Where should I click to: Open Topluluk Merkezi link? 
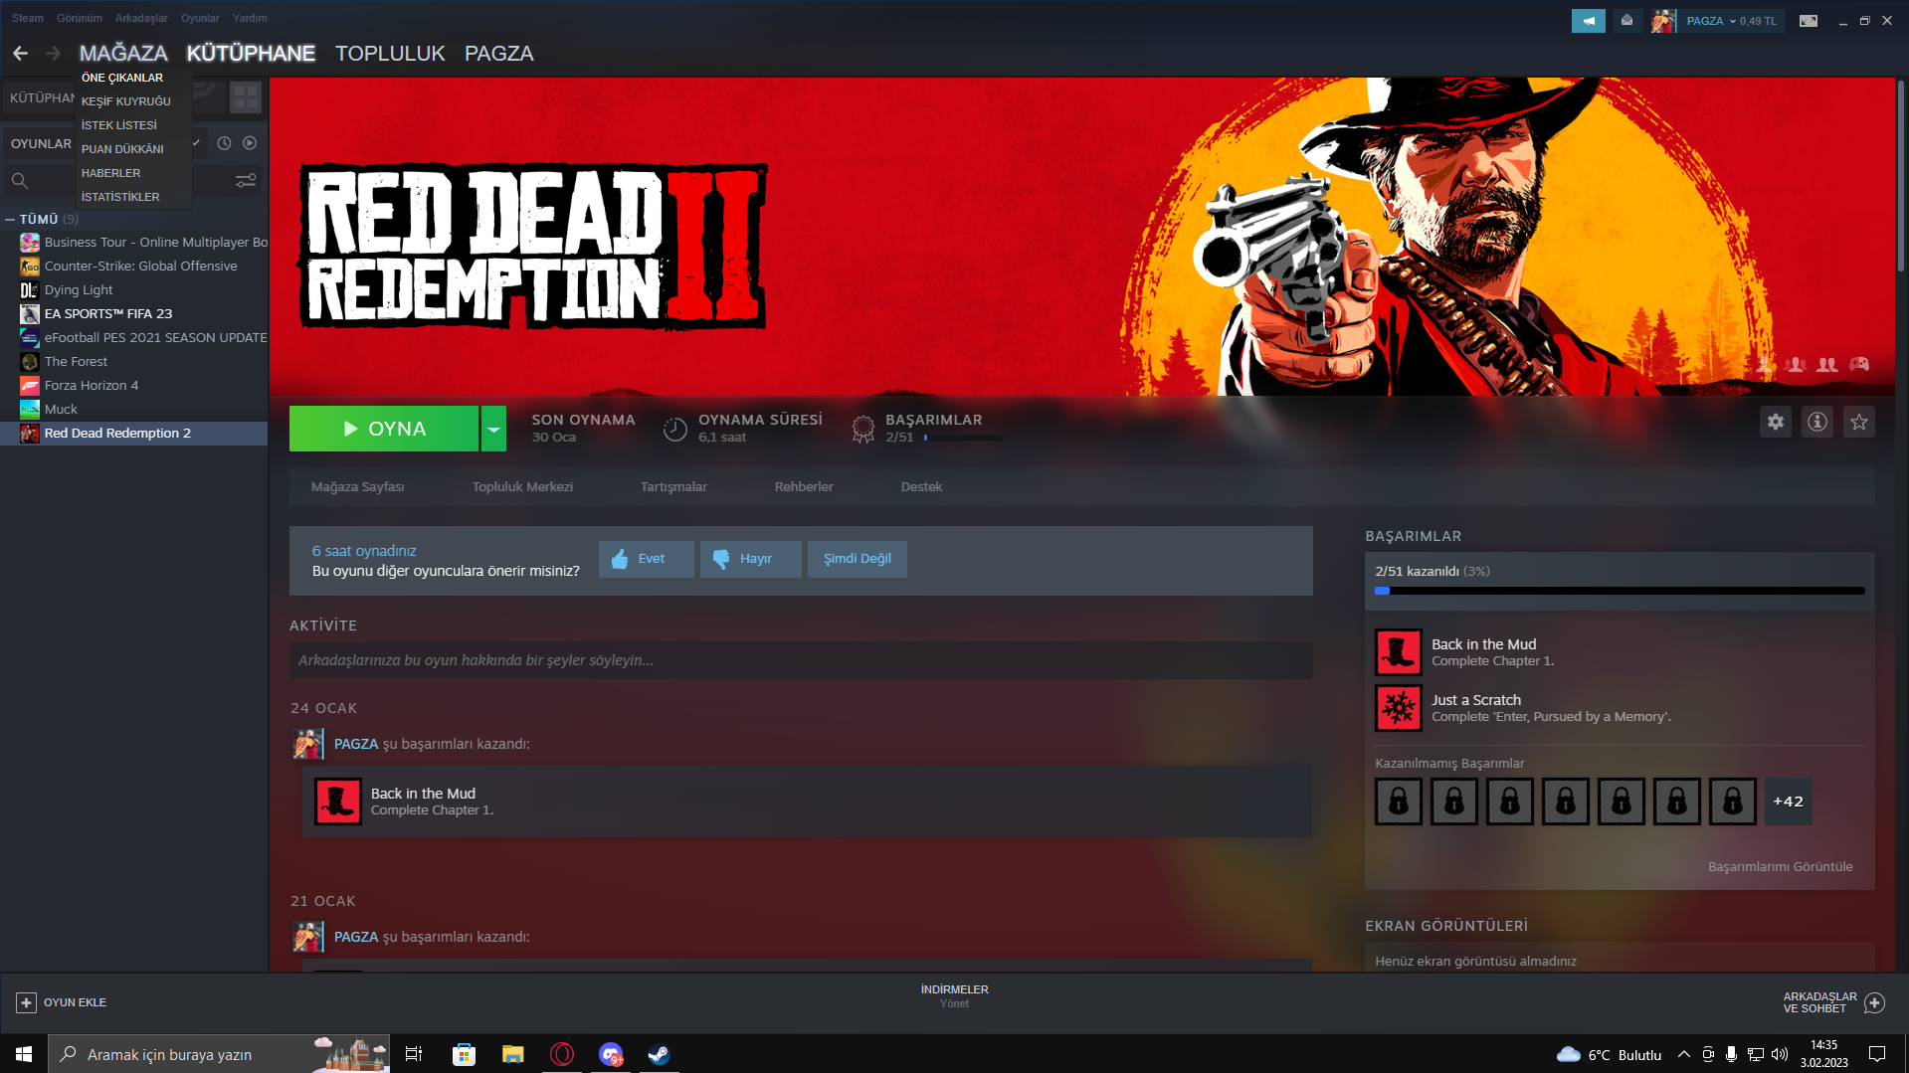point(522,487)
